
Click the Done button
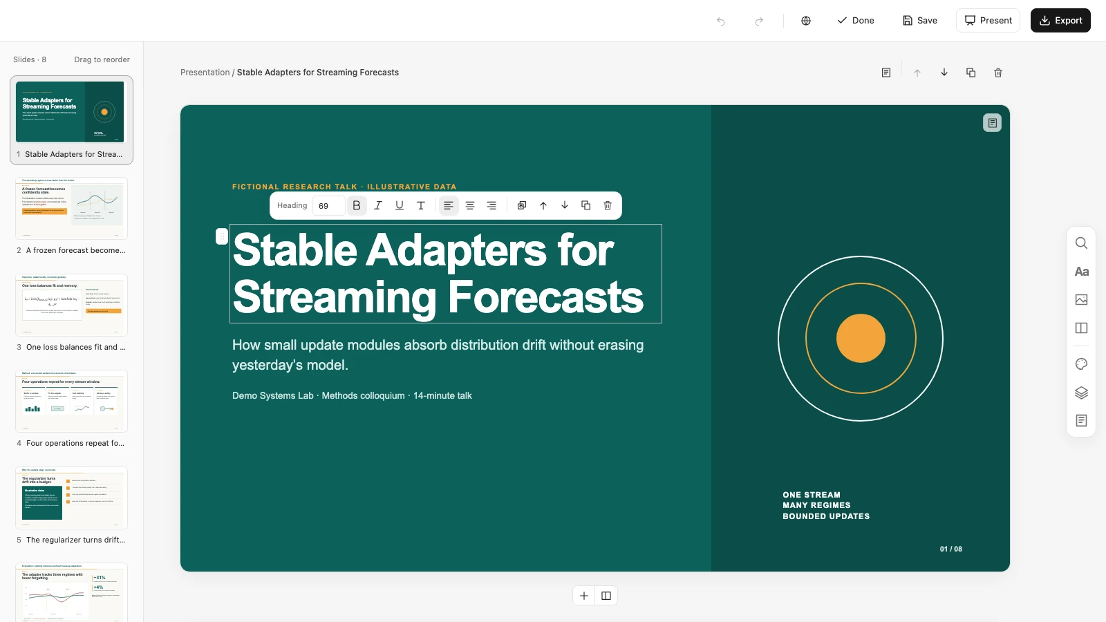coord(856,21)
